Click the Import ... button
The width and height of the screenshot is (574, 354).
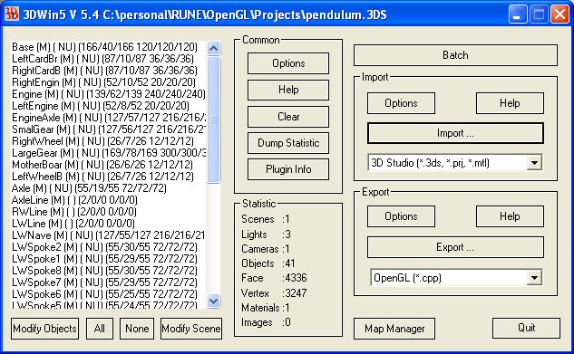point(455,133)
